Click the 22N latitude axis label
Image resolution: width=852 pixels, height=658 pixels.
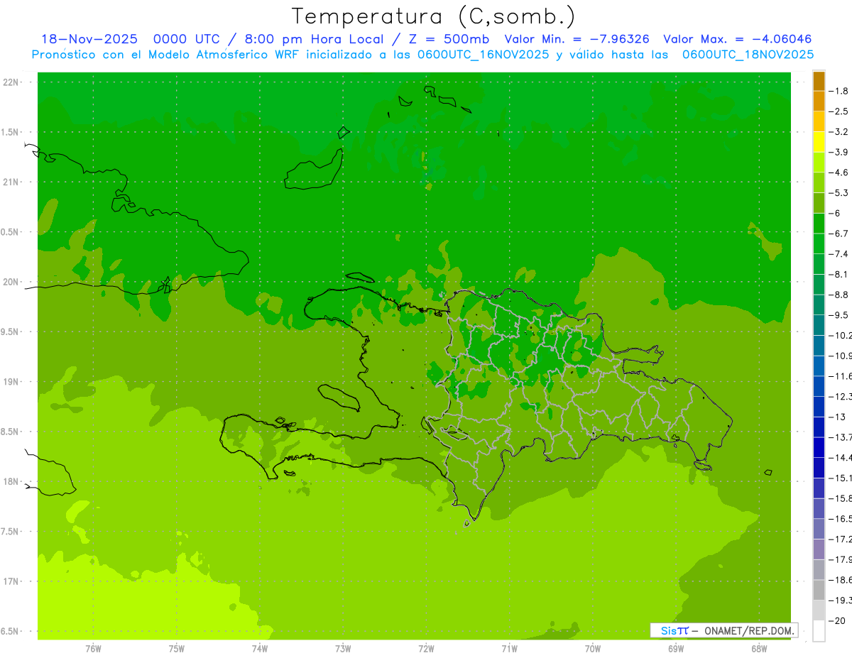pos(11,82)
